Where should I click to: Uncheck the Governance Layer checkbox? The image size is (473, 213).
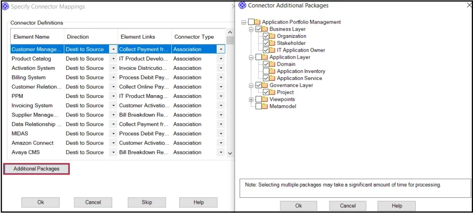click(259, 85)
